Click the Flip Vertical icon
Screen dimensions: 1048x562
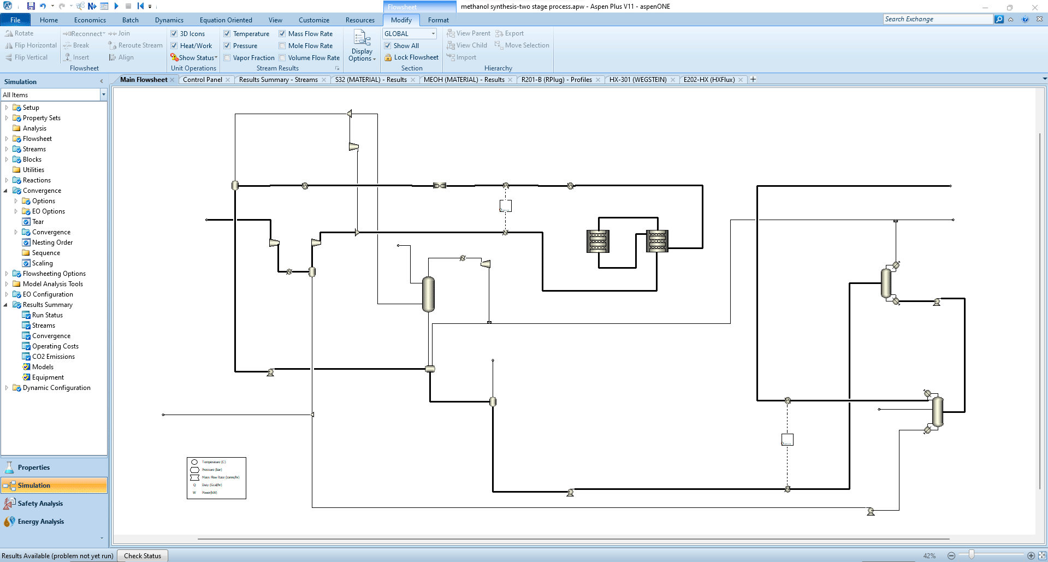[x=9, y=57]
